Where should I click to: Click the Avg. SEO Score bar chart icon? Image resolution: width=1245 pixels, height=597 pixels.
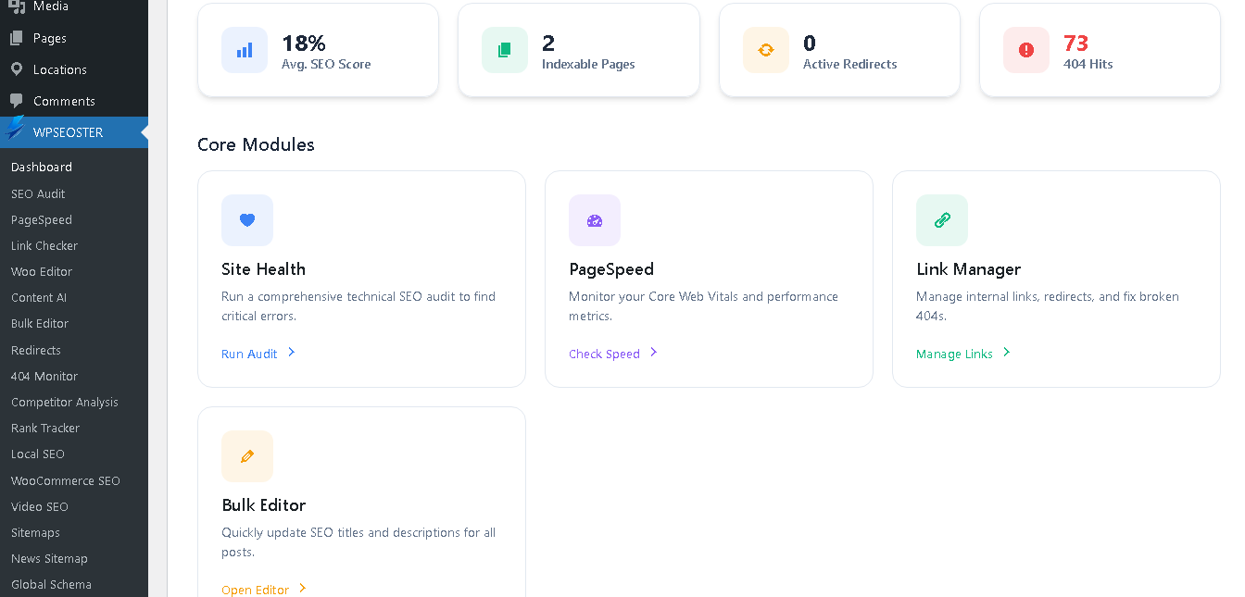[x=244, y=49]
